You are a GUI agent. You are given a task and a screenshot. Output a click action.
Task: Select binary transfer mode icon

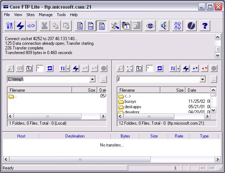click(91, 26)
